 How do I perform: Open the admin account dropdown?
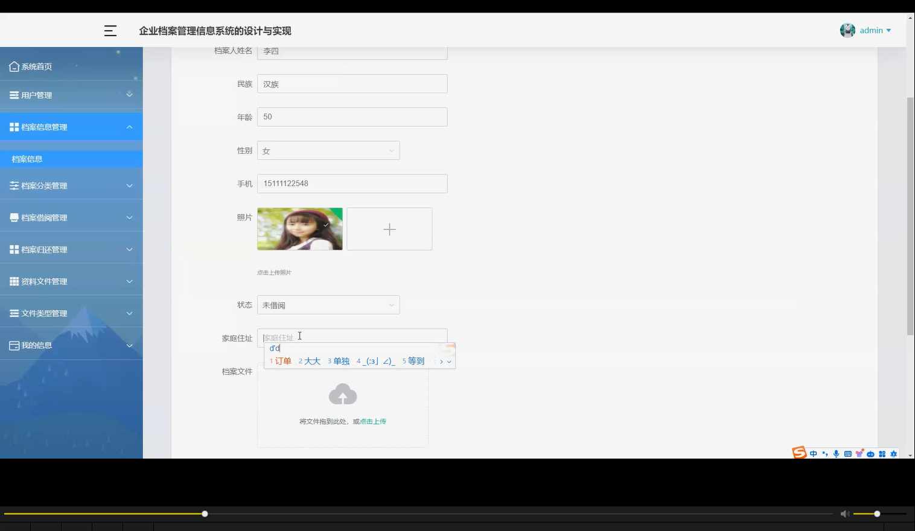point(872,30)
